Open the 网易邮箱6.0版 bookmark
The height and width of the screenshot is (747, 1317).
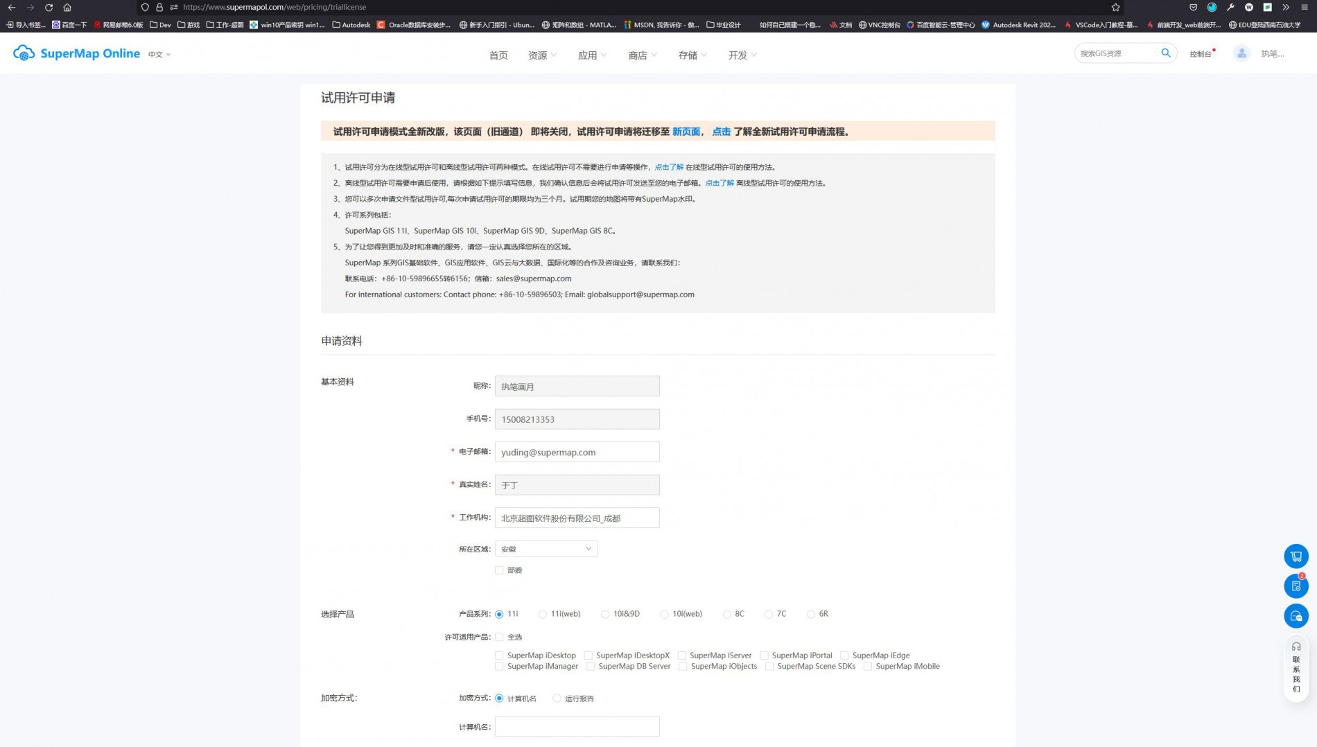119,25
